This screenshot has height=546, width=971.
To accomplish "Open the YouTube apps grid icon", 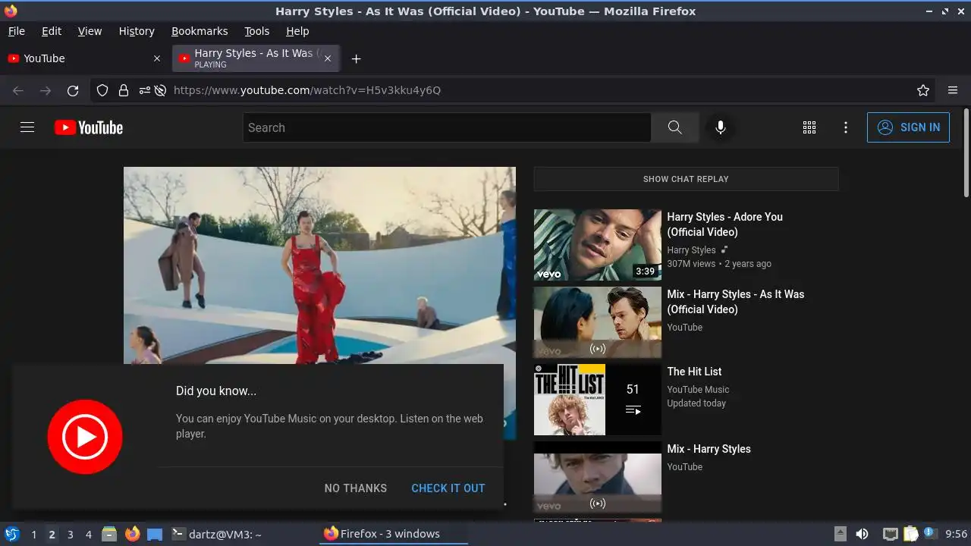I will pyautogui.click(x=809, y=127).
